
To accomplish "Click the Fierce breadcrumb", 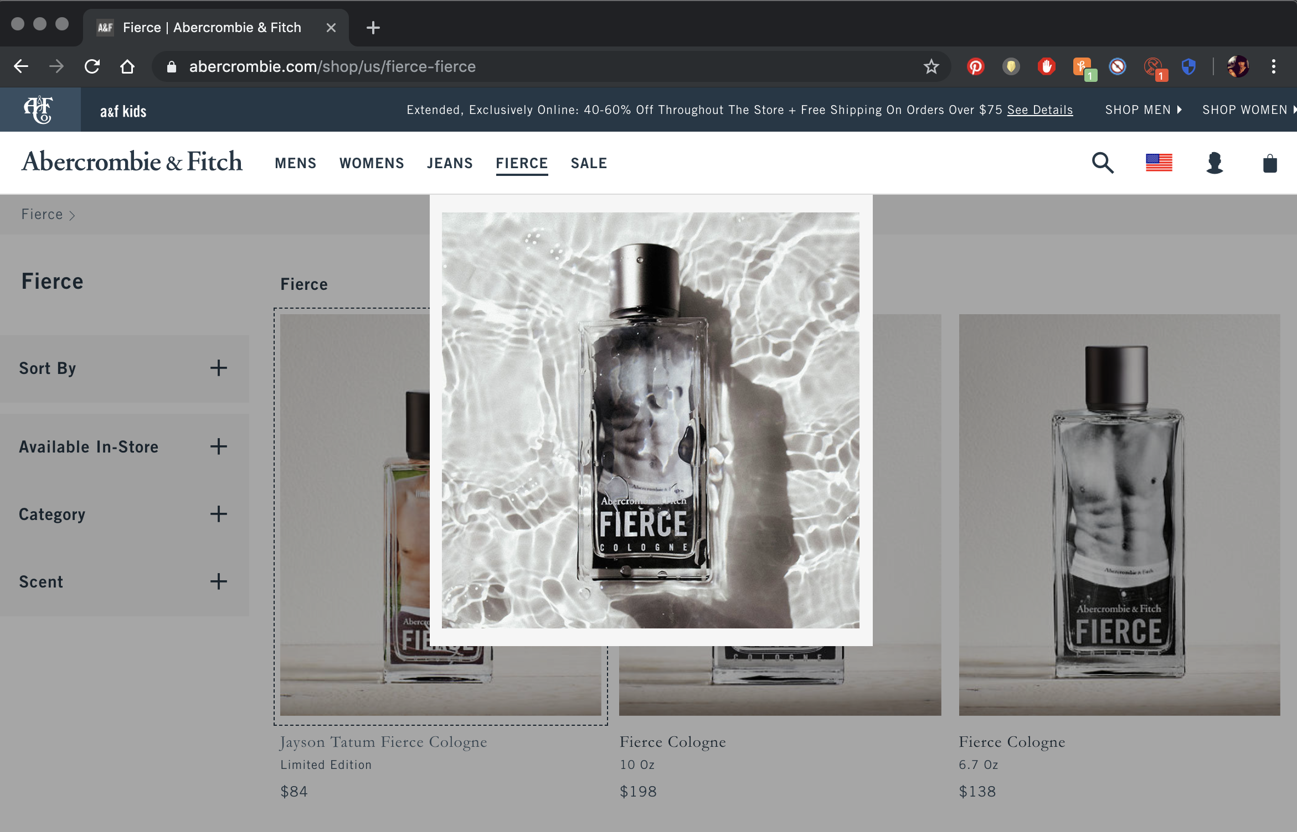I will click(42, 214).
